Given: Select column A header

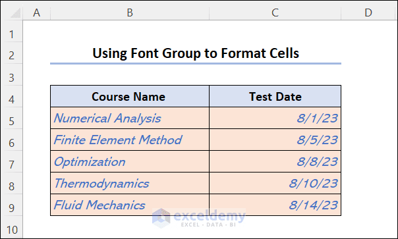Looking at the screenshot, I should click(36, 13).
